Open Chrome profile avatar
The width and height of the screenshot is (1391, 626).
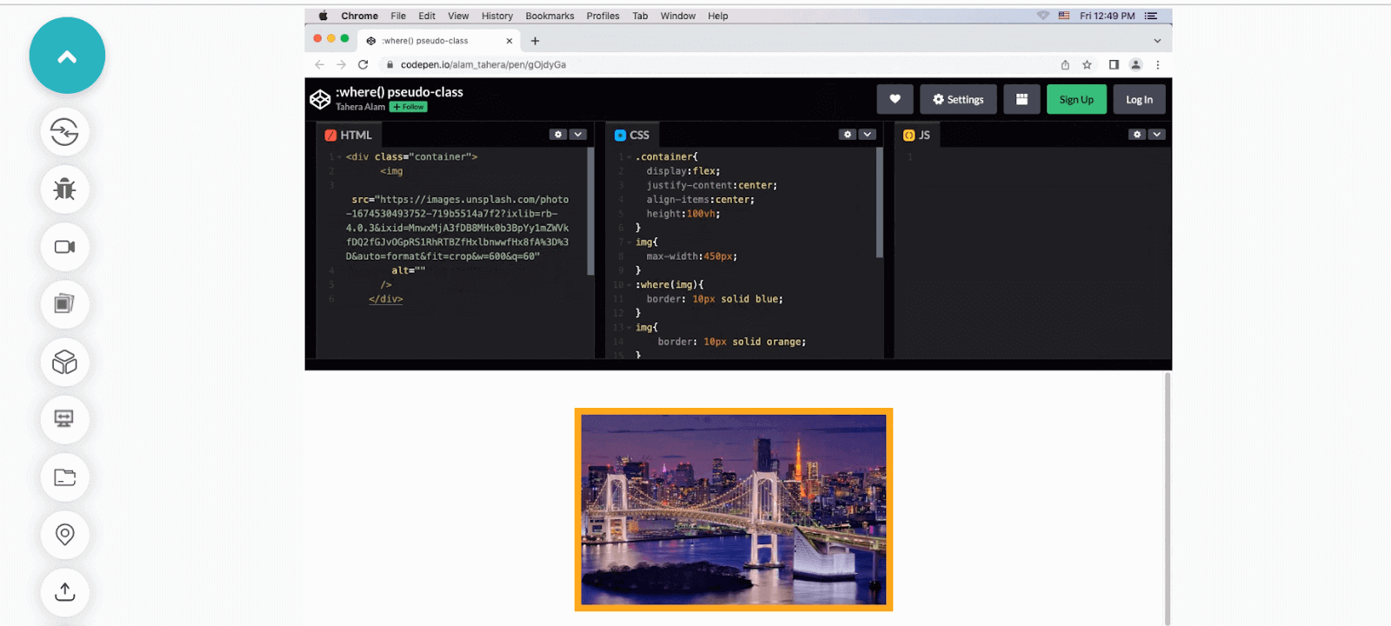pyautogui.click(x=1135, y=64)
